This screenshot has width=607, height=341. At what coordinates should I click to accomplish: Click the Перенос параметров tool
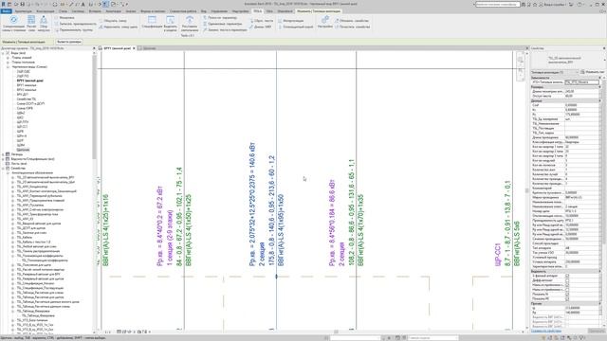[x=220, y=18]
